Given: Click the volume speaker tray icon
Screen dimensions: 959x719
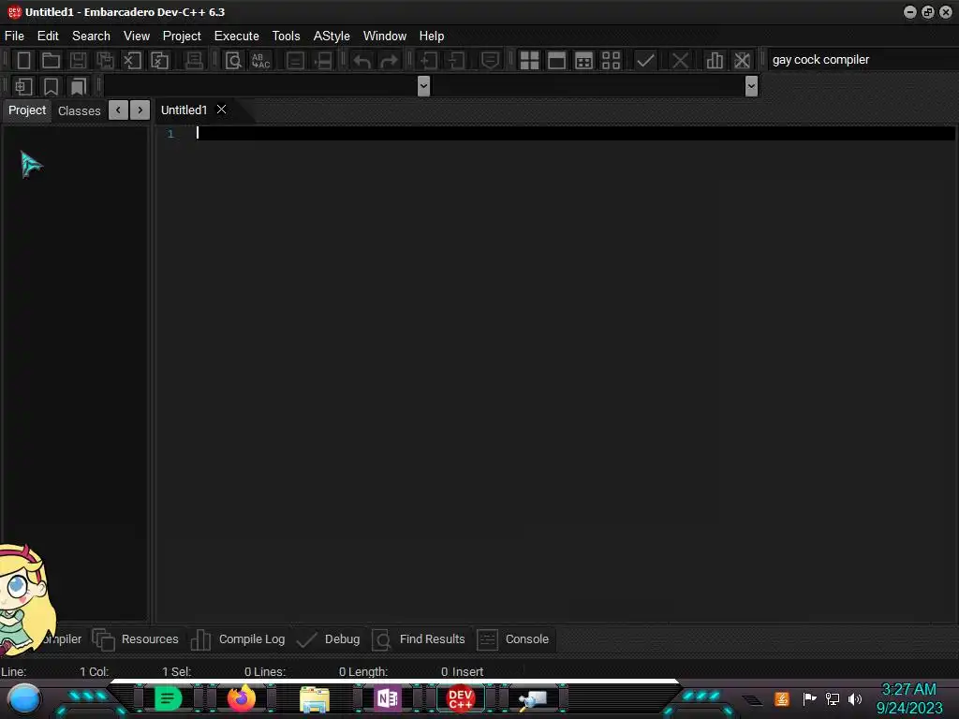Looking at the screenshot, I should click(x=855, y=698).
